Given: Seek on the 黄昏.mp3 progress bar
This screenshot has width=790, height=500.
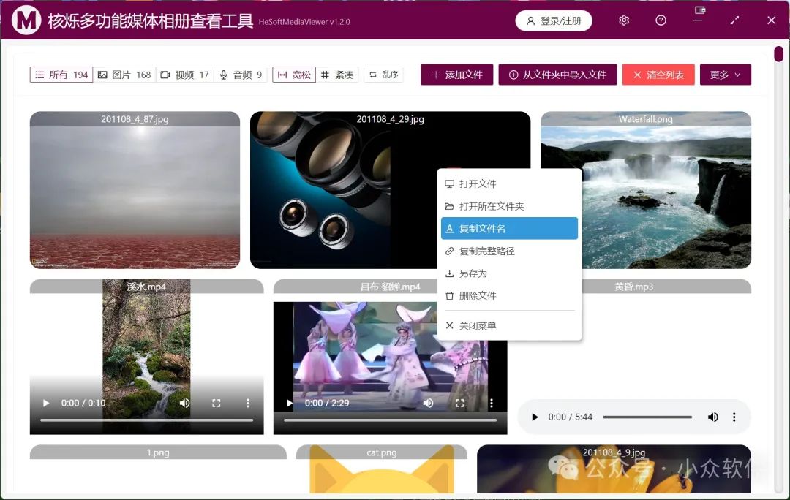Looking at the screenshot, I should [x=647, y=417].
